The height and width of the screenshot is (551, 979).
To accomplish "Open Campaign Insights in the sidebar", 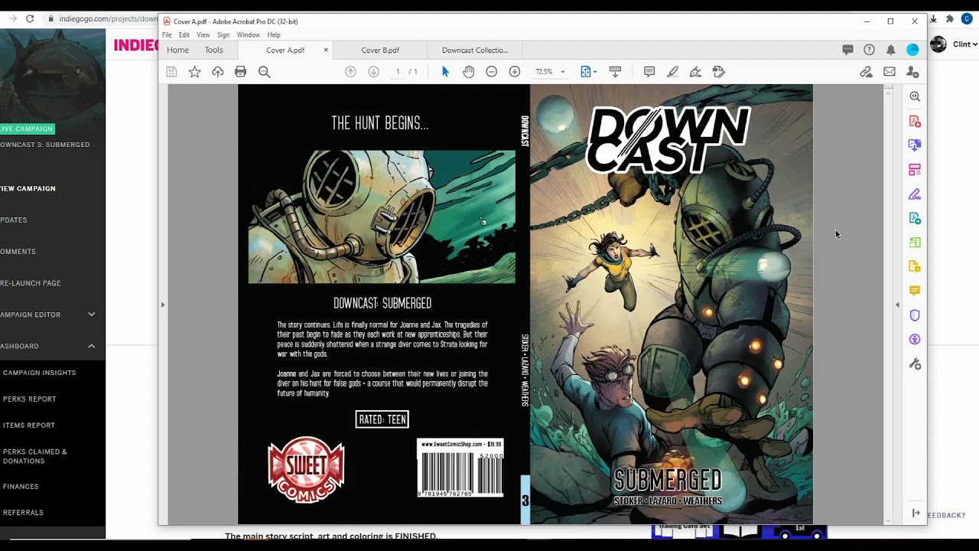I will point(39,373).
